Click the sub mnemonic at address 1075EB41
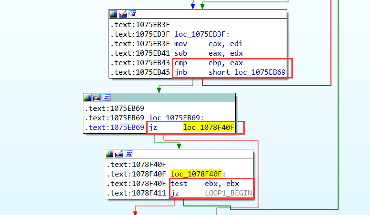The image size is (370, 215). (180, 53)
